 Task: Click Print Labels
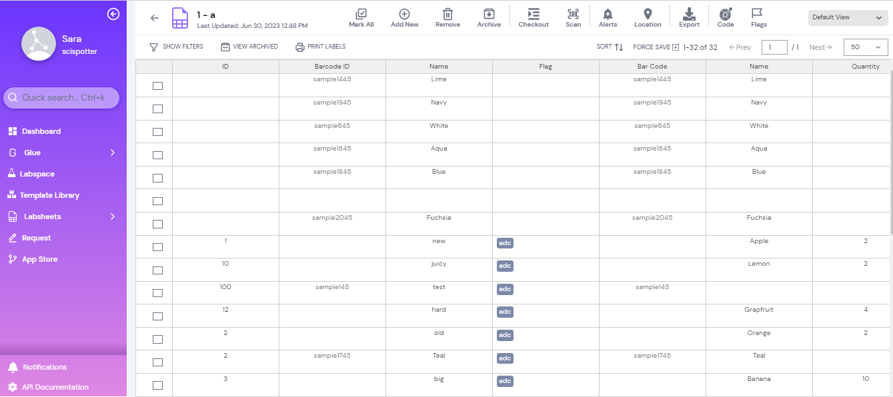pyautogui.click(x=320, y=47)
